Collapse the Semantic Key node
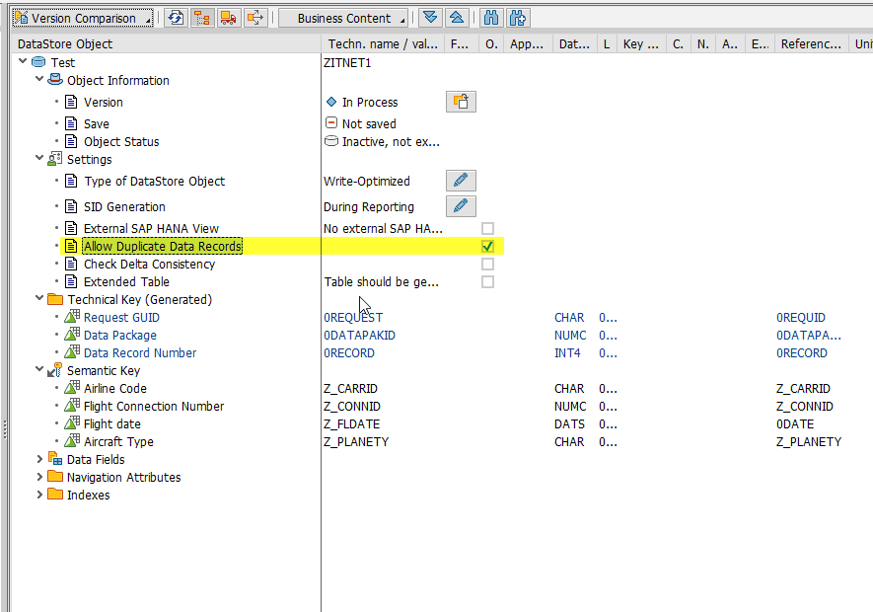This screenshot has width=873, height=612. click(x=40, y=370)
